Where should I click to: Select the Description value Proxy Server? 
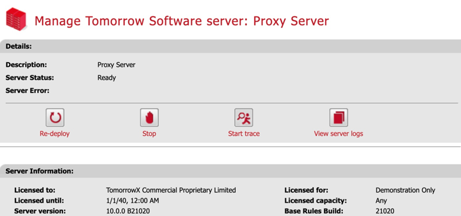pyautogui.click(x=116, y=65)
